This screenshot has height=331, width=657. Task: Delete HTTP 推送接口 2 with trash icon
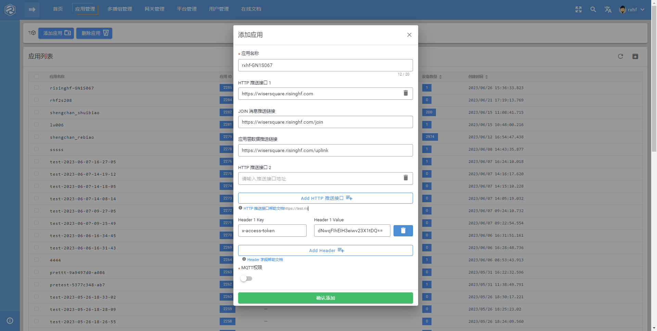405,178
